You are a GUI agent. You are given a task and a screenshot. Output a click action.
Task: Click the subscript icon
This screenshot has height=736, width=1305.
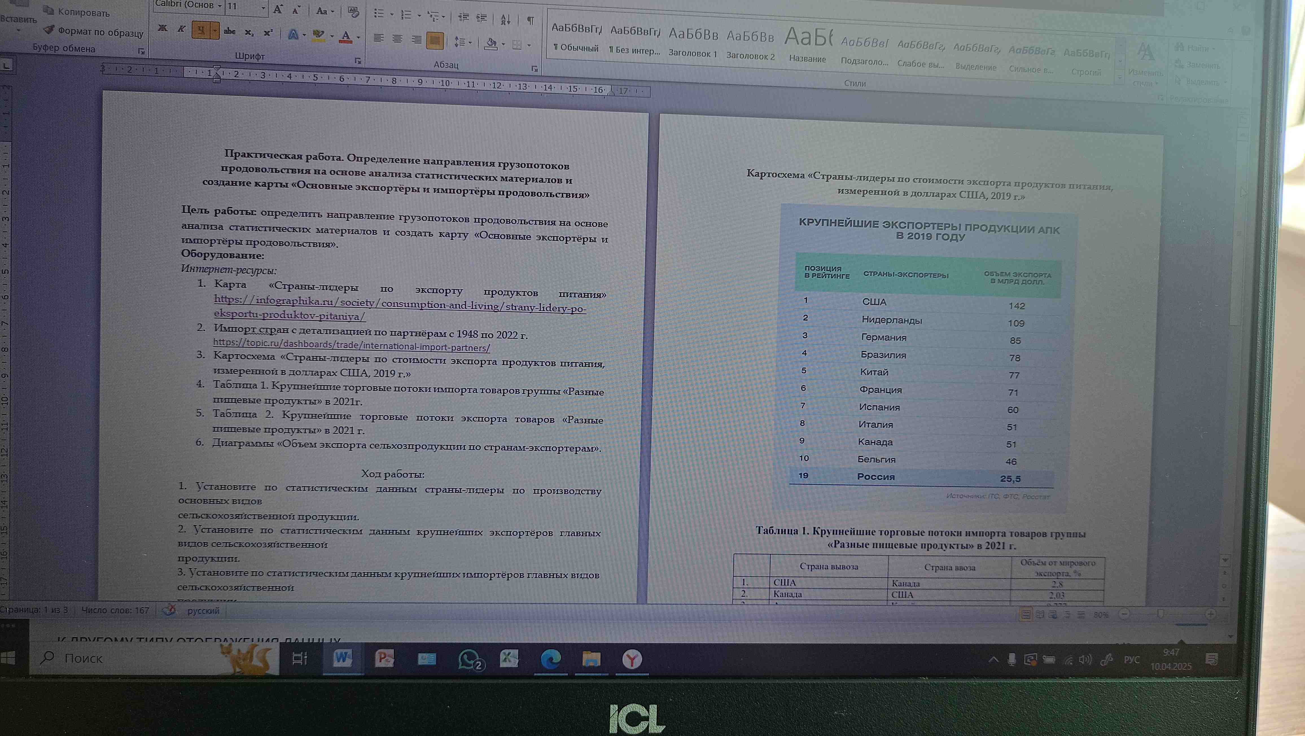point(249,32)
